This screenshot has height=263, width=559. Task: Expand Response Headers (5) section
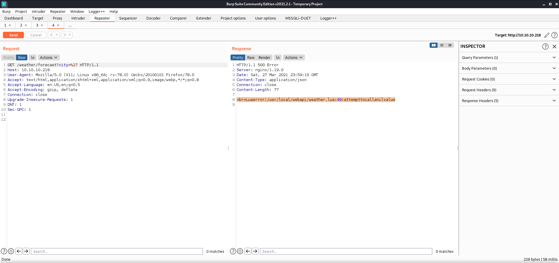point(509,101)
